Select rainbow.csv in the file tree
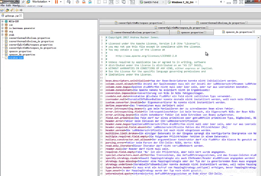Screen dimensions: 261x176 [16, 58]
